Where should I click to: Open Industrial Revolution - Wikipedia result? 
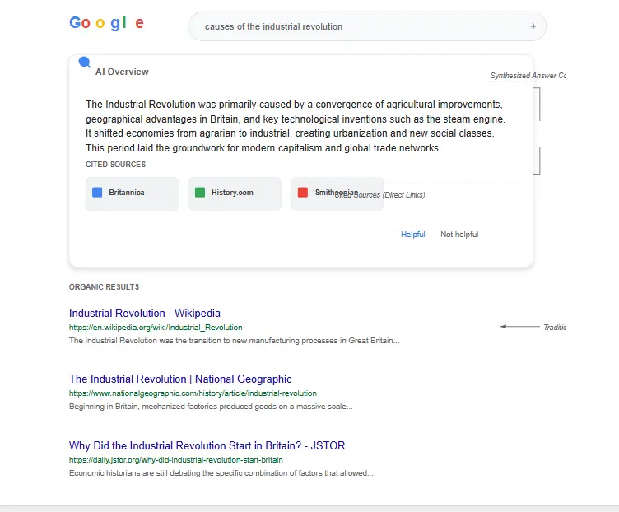tap(145, 313)
